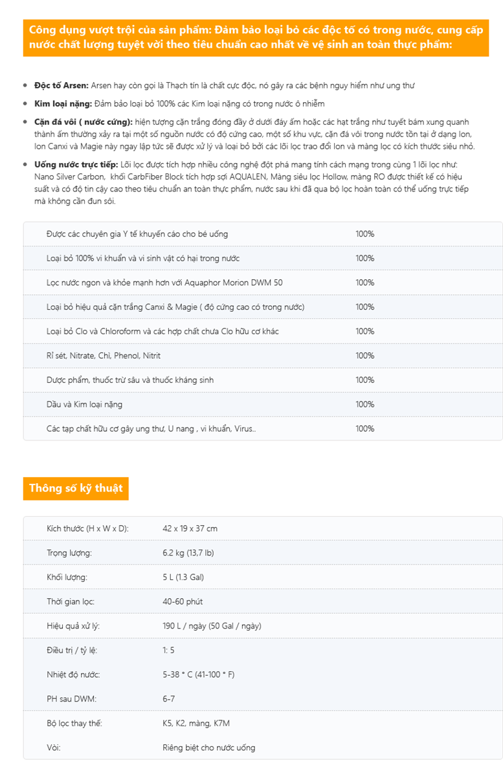Image resolution: width=503 pixels, height=776 pixels.
Task: Select the row "Được các chuyên gia Y tế khuyến cáo"
Action: (137, 233)
